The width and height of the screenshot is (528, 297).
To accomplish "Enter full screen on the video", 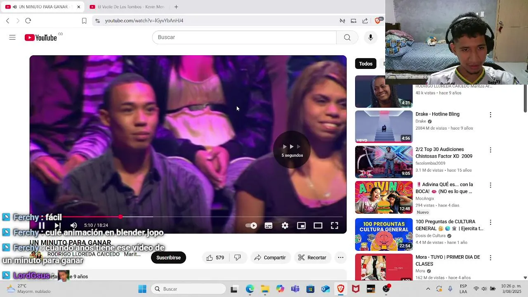I will tap(335, 226).
